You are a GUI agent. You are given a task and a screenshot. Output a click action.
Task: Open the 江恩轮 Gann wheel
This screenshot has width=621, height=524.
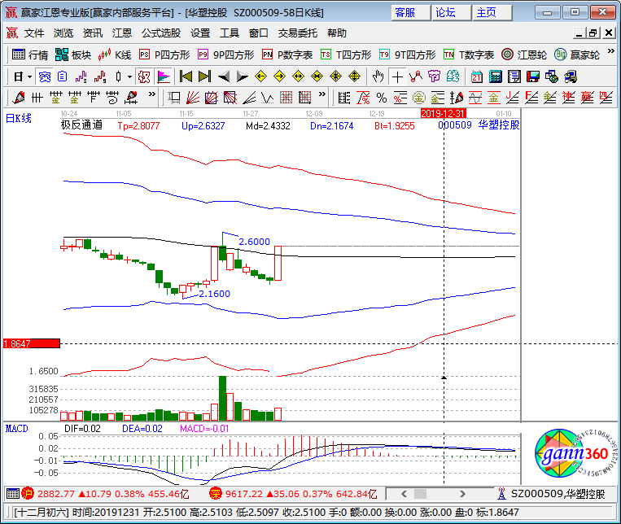tap(524, 55)
